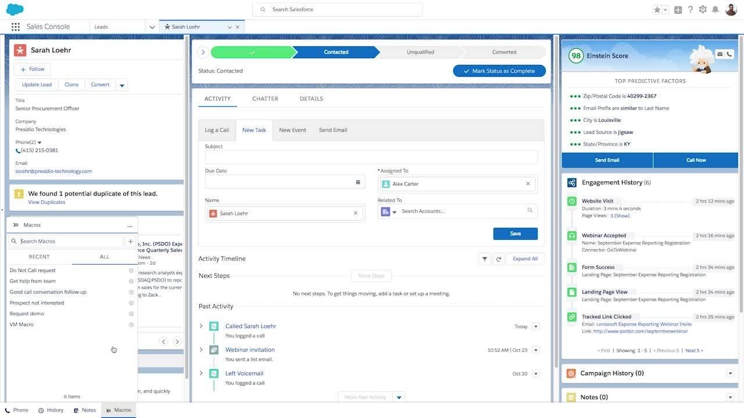The width and height of the screenshot is (744, 418).
Task: Collapse the Campaign History section
Action: (x=730, y=373)
